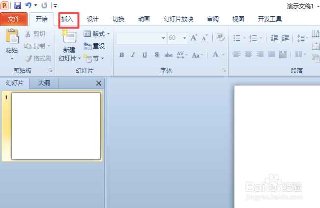The image size is (320, 208).
Task: Click the line spacing icon
Action: [301, 38]
